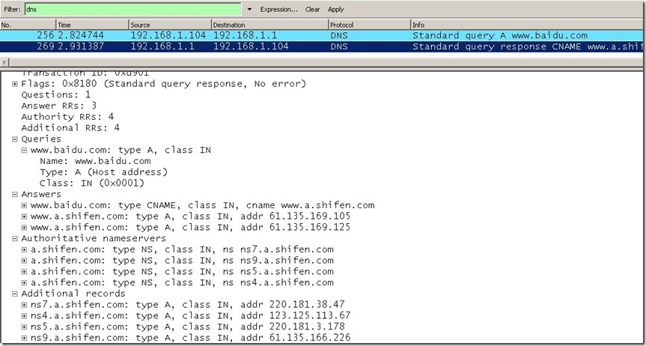Image resolution: width=646 pixels, height=346 pixels.
Task: Expand the NS record ns9.a.shifen.com
Action: click(24, 261)
